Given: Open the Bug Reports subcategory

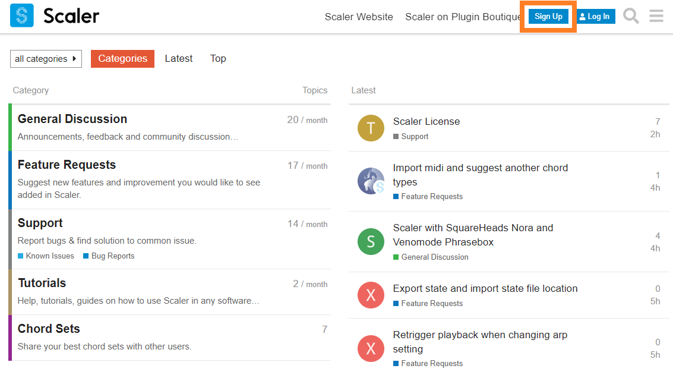Looking at the screenshot, I should pyautogui.click(x=109, y=256).
